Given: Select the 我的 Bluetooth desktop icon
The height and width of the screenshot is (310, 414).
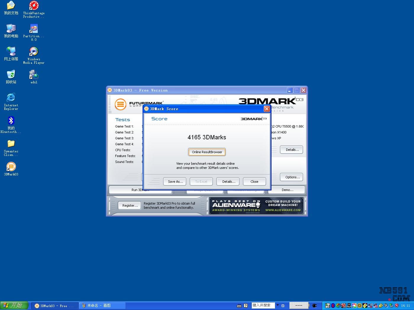Looking at the screenshot, I should click(11, 125).
